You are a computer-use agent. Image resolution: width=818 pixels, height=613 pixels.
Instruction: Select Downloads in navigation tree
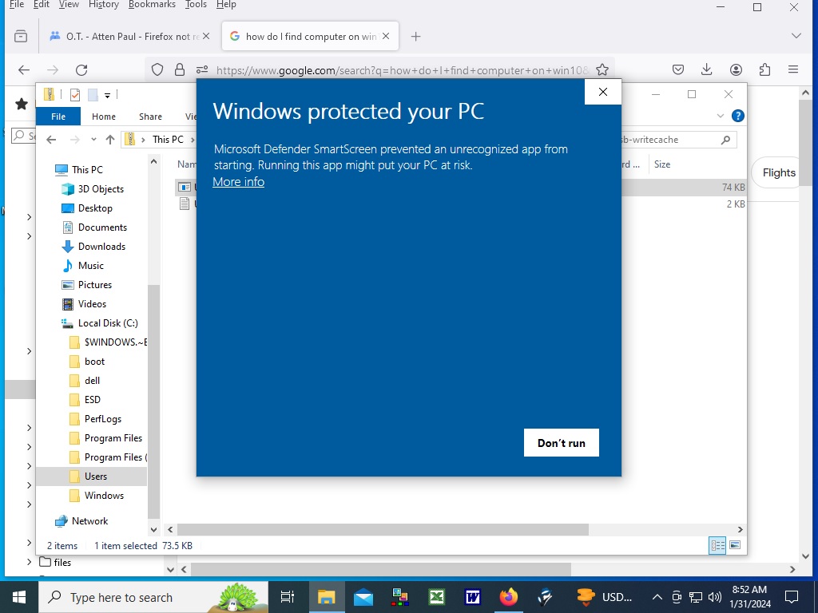point(101,247)
